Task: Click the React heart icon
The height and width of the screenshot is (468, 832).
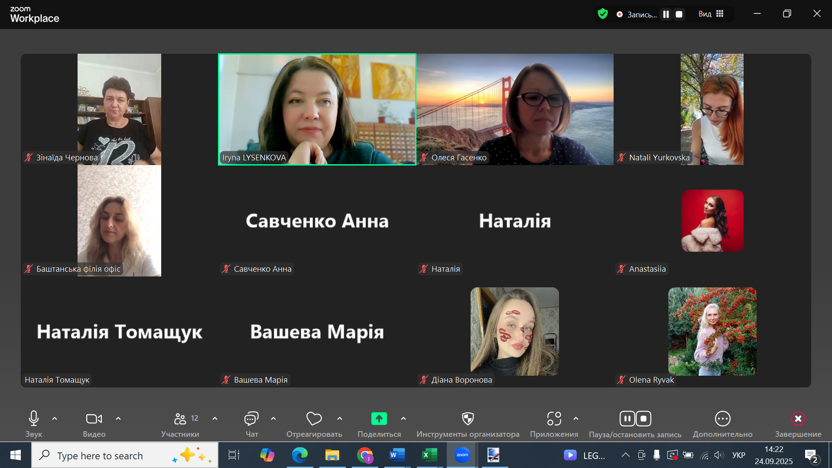Action: [x=314, y=419]
